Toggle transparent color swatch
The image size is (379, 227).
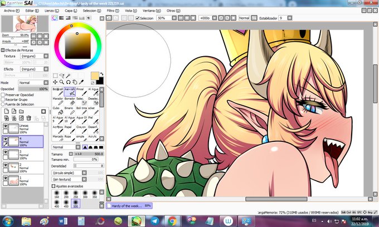[x=93, y=83]
